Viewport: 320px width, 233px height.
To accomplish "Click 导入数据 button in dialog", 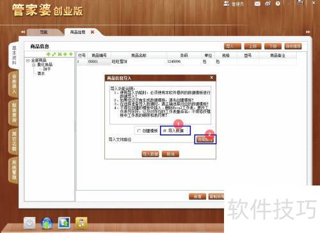I will click(x=150, y=154).
